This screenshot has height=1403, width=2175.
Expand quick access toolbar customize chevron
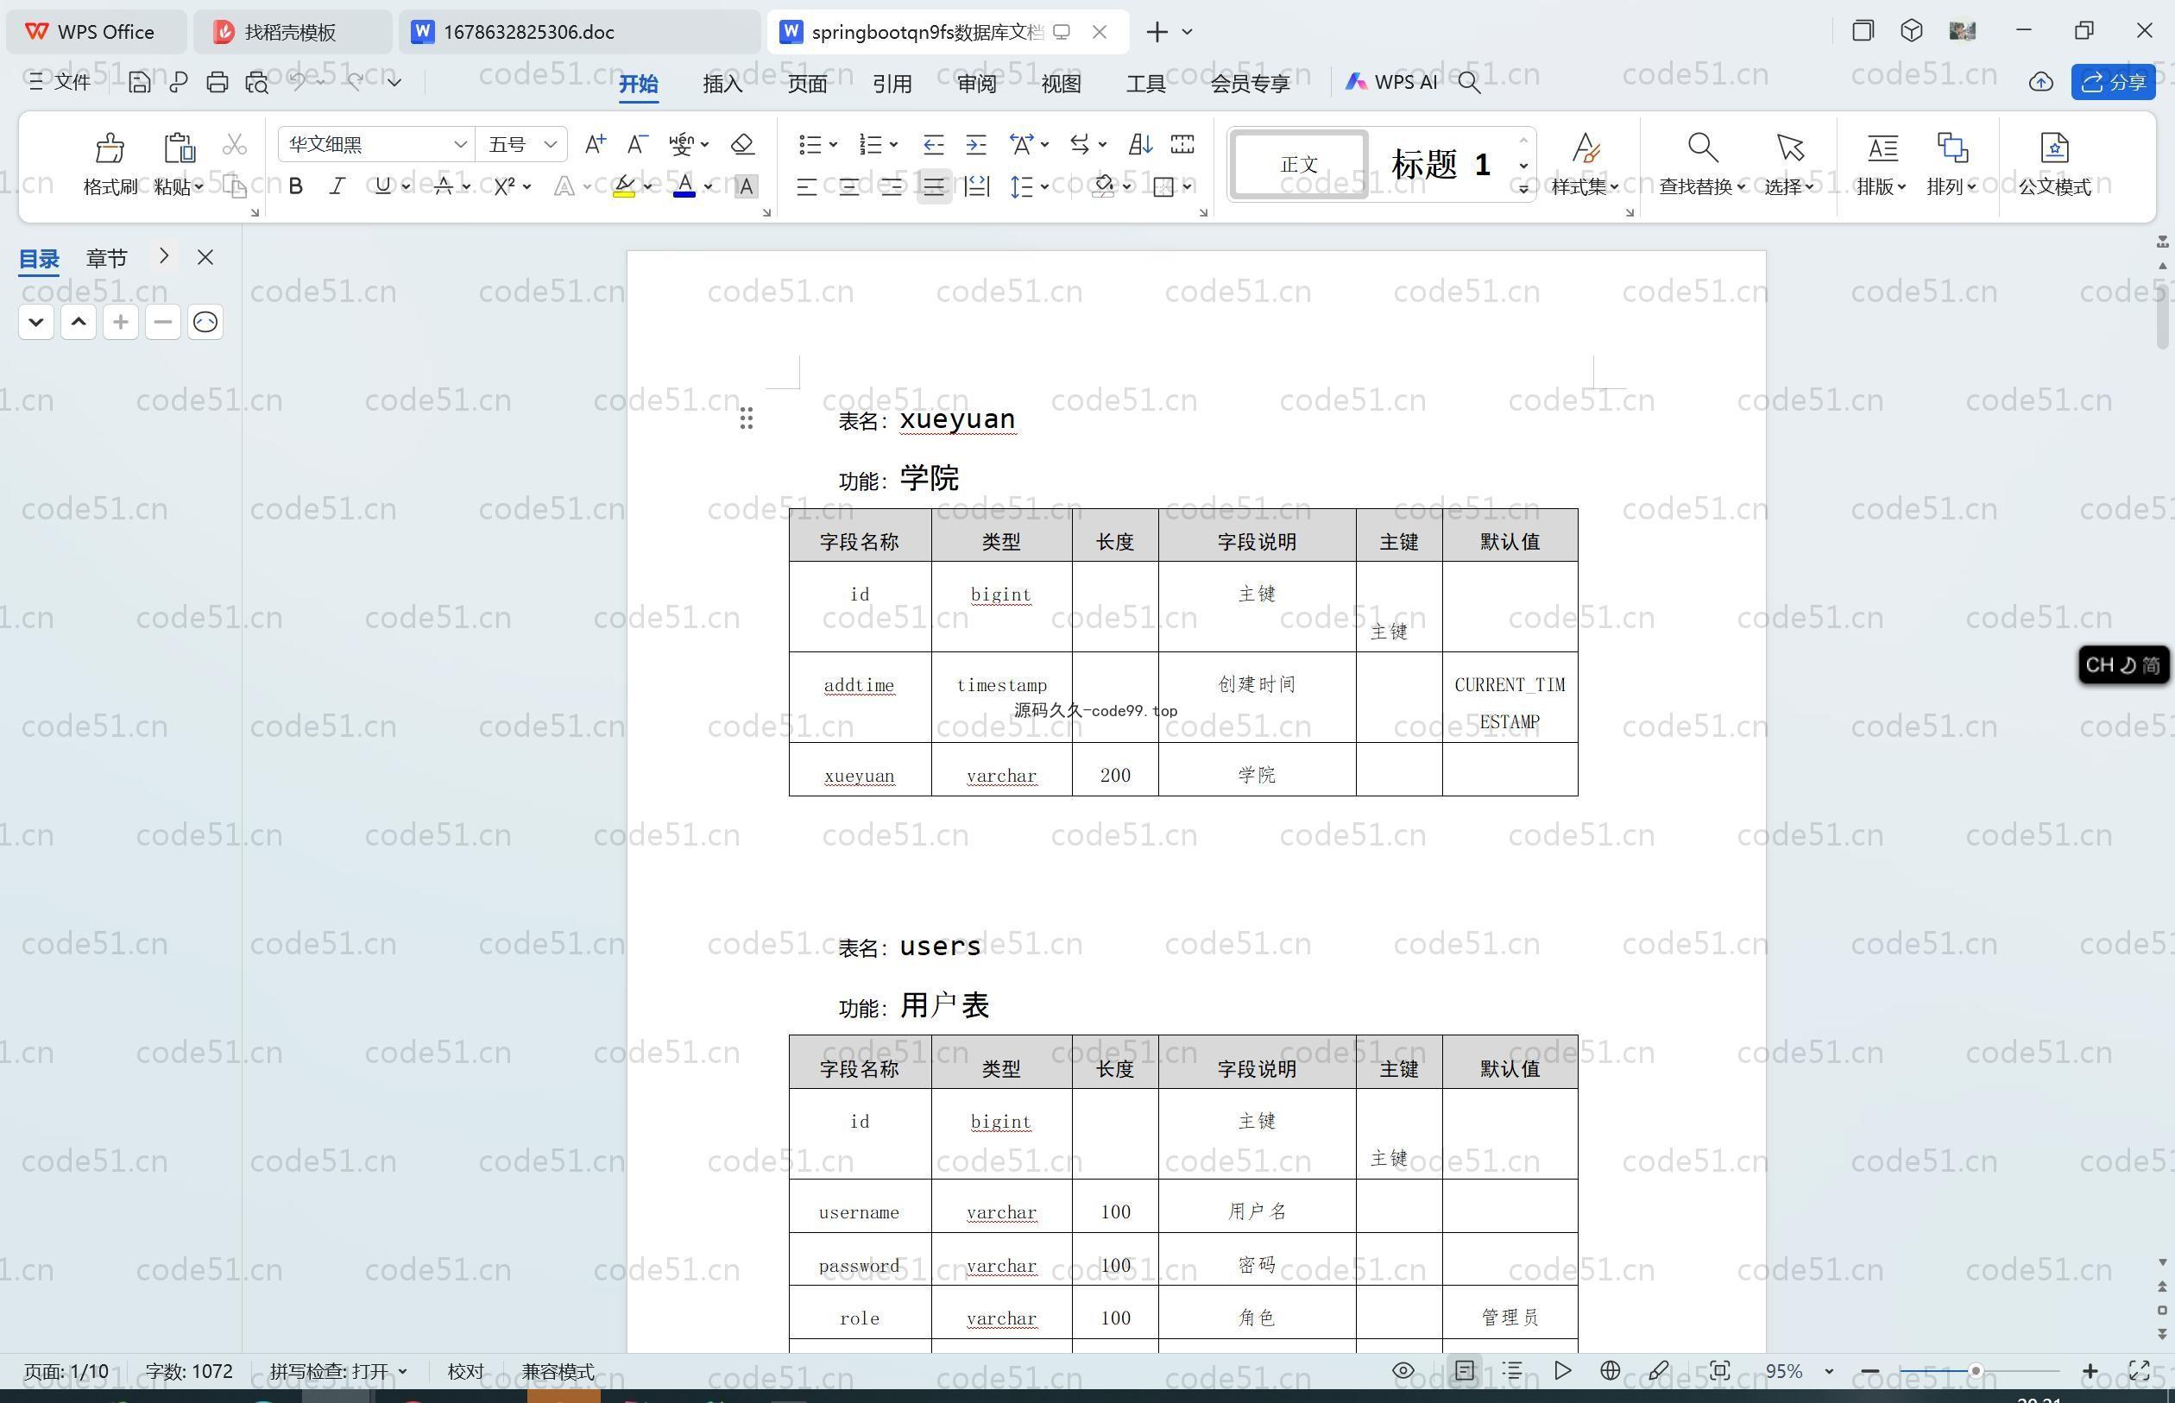tap(394, 82)
